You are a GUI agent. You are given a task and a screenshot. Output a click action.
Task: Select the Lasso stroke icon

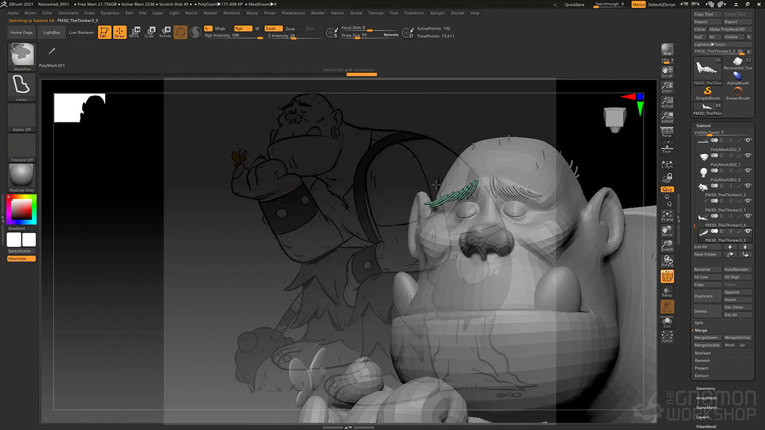click(x=22, y=85)
